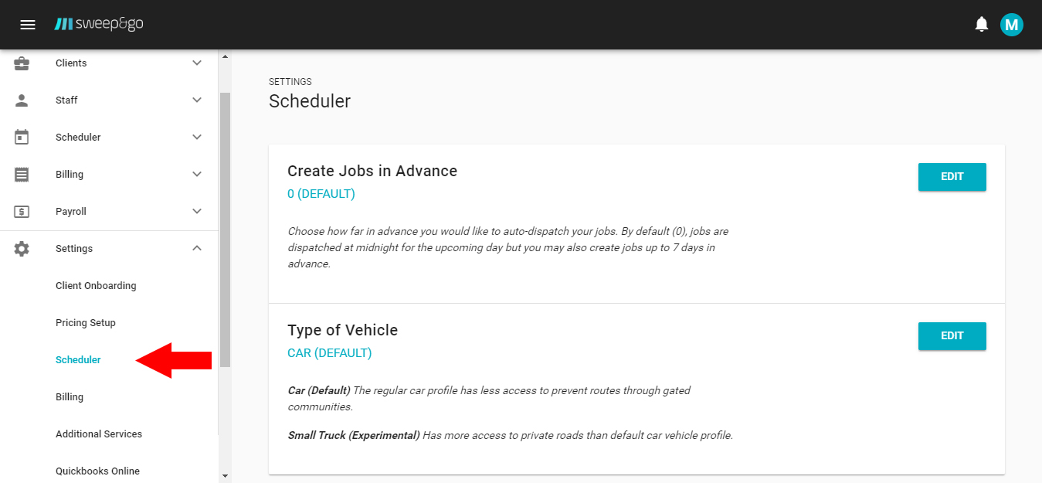1042x483 pixels.
Task: Switch to Pricing Setup settings
Action: click(85, 322)
